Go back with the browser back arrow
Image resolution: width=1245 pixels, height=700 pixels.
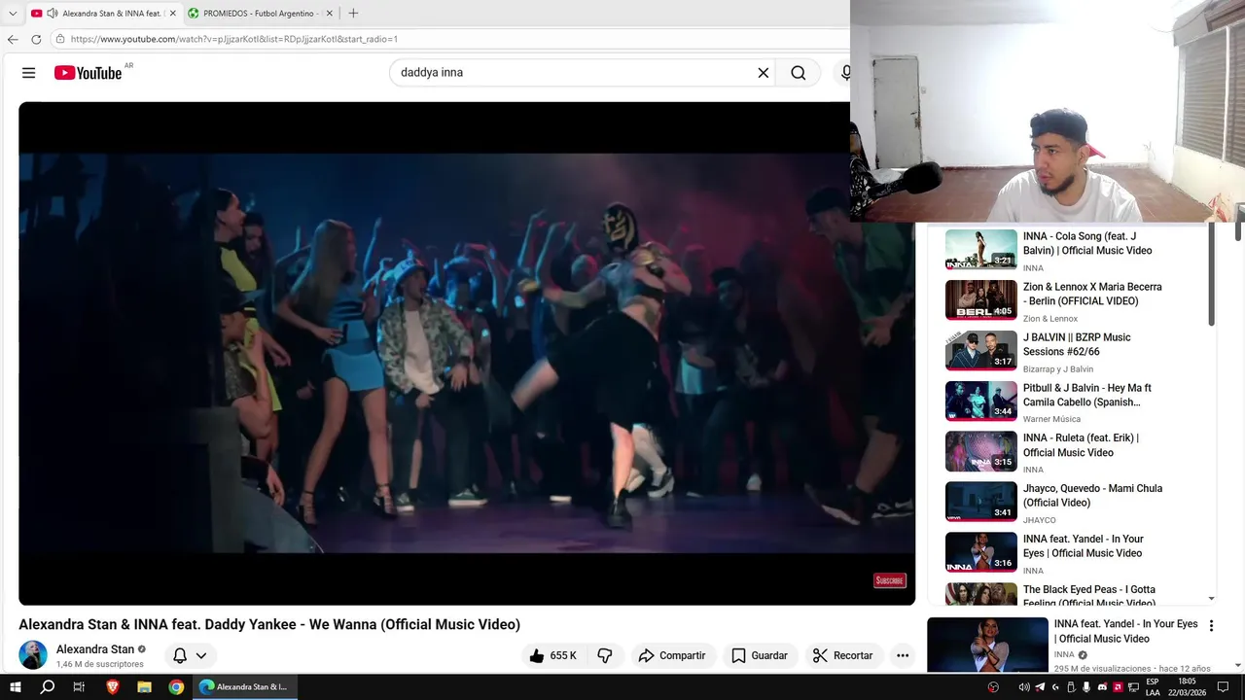point(13,39)
